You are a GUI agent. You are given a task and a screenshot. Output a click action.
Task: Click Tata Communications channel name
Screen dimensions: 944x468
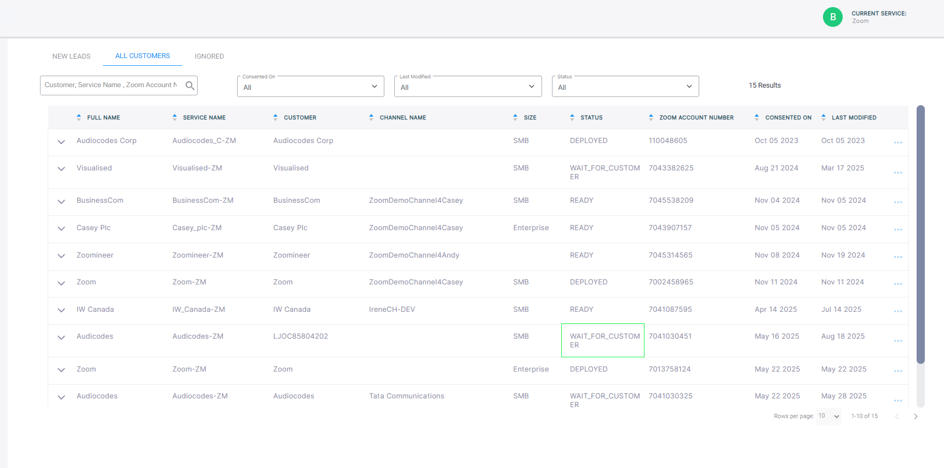[407, 396]
